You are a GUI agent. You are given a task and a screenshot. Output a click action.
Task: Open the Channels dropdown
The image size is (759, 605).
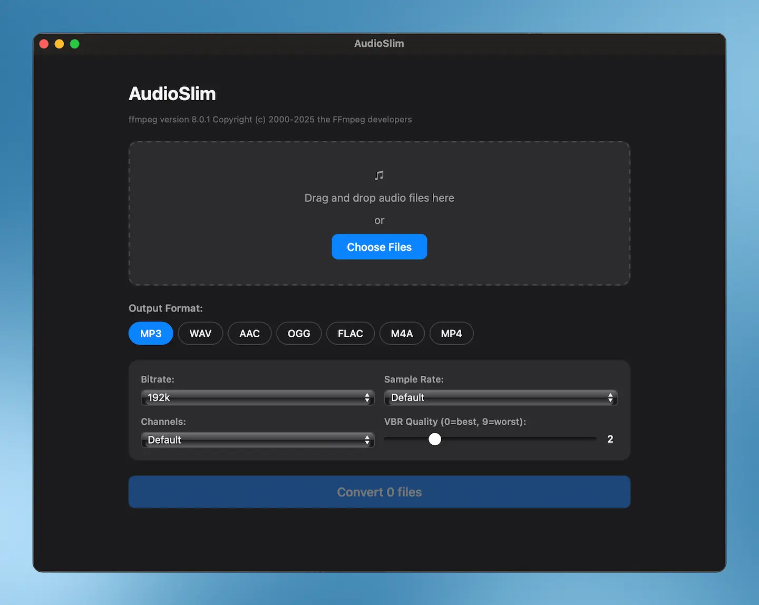(258, 440)
